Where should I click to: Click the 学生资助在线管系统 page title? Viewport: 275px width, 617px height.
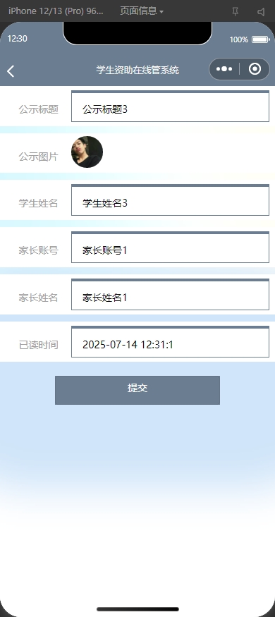pyautogui.click(x=137, y=70)
